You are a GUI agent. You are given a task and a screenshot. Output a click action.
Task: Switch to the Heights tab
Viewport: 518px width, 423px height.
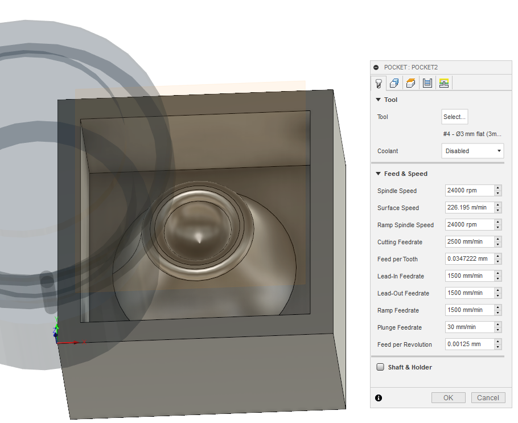(x=410, y=83)
